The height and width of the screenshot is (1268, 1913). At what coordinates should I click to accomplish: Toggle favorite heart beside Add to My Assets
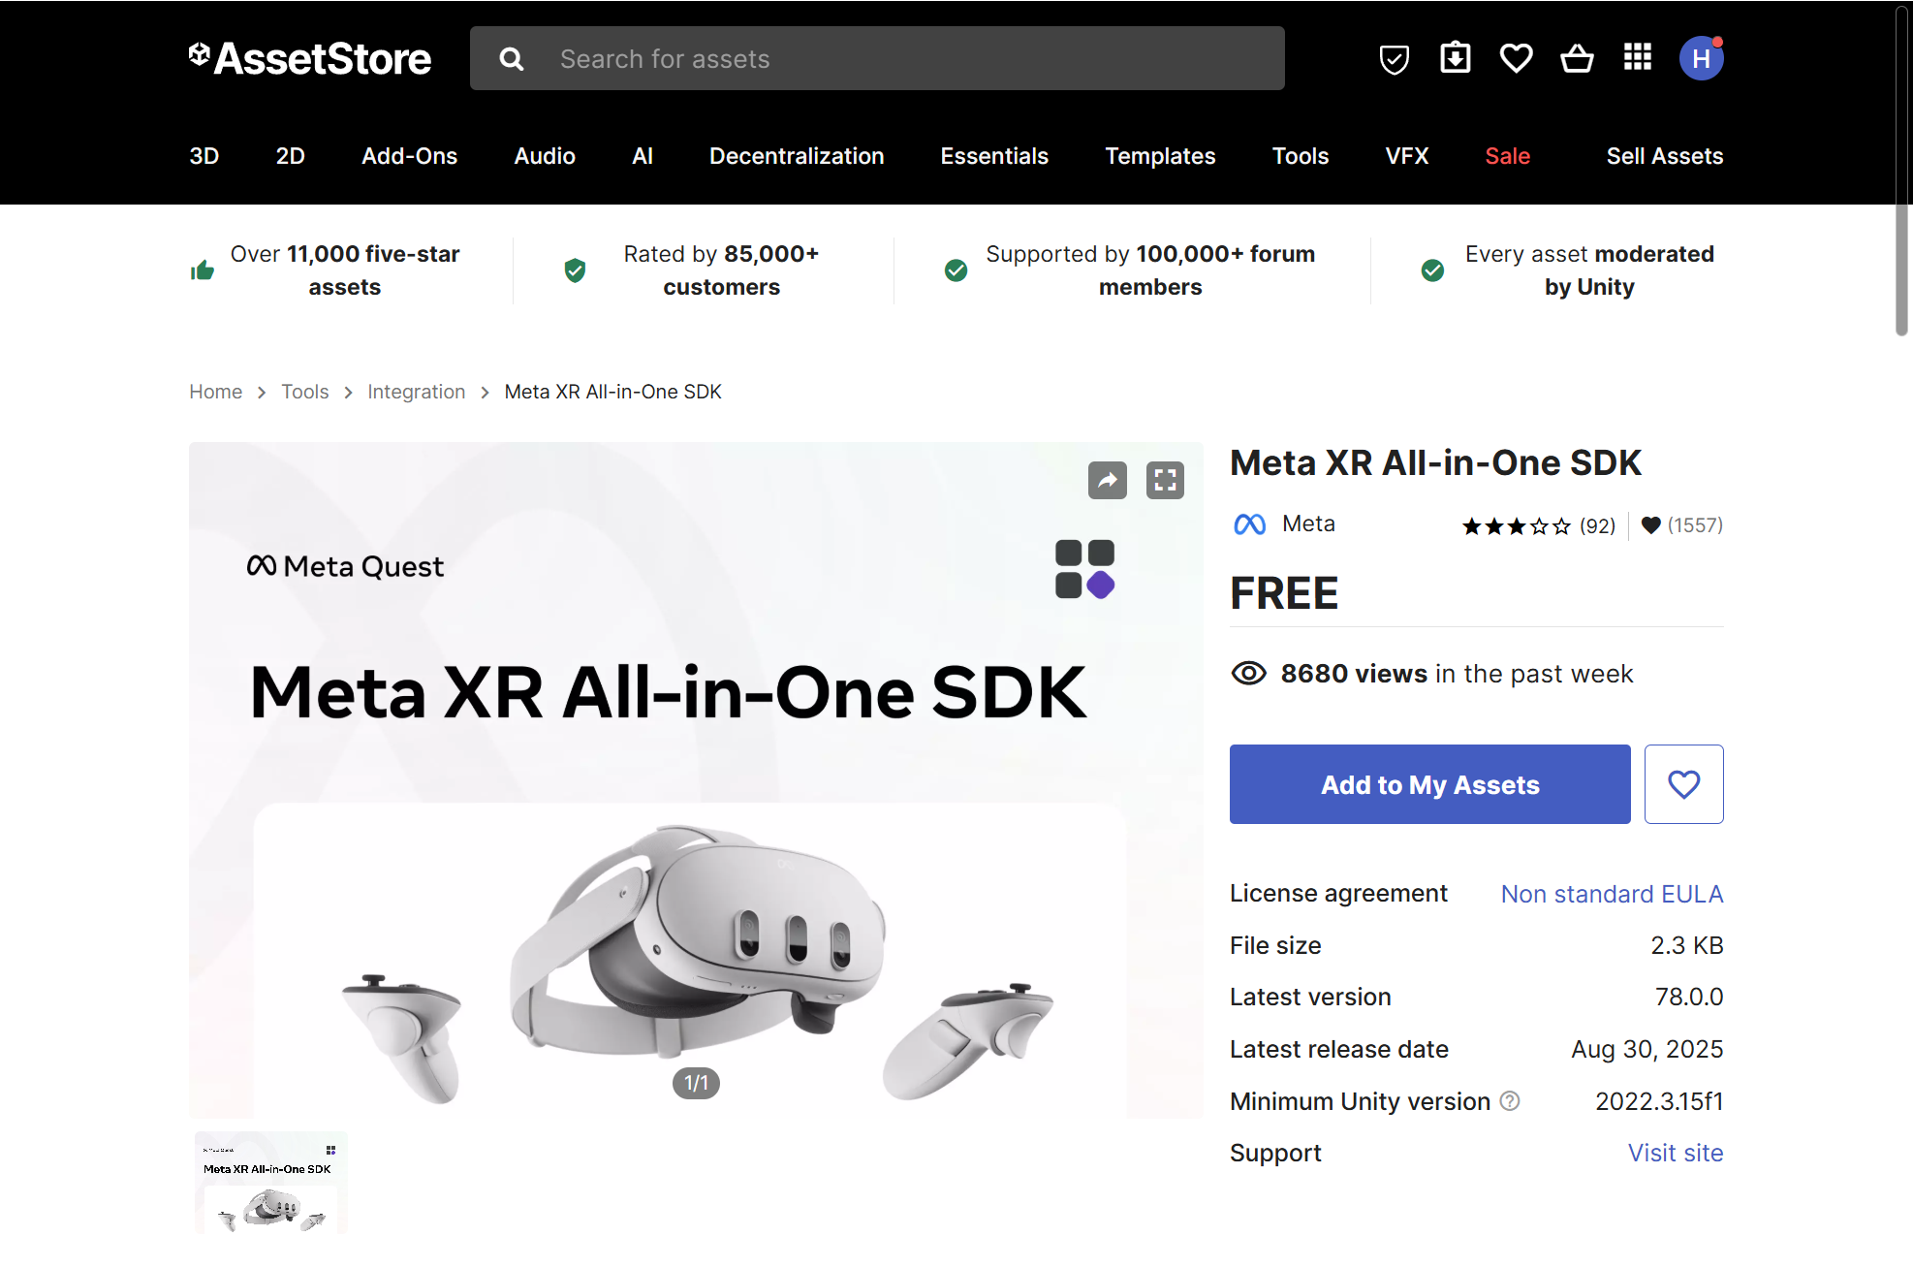point(1683,784)
